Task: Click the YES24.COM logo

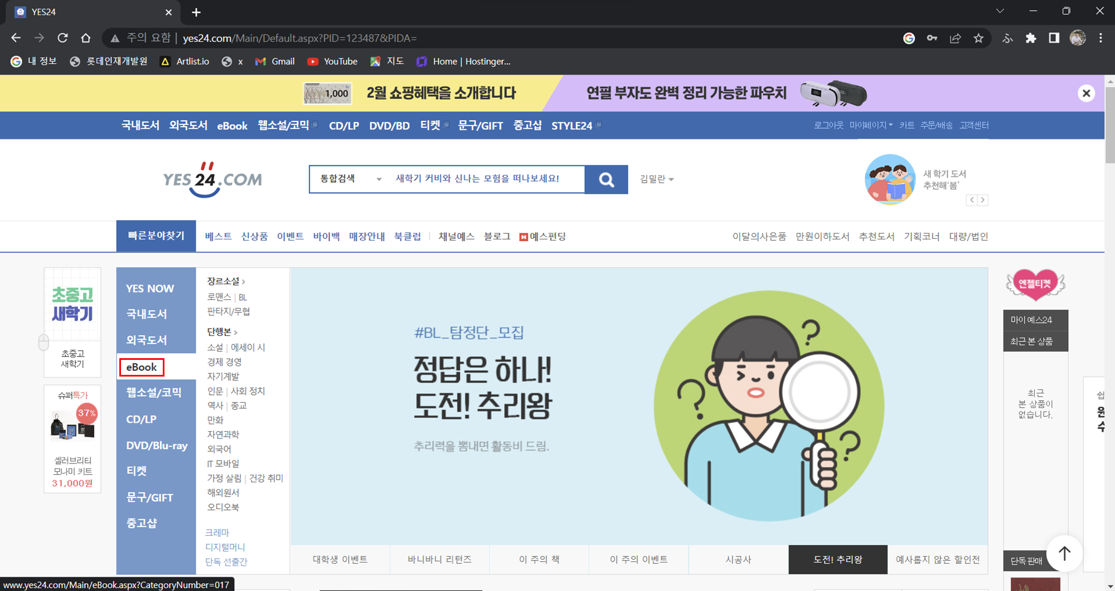Action: [212, 179]
